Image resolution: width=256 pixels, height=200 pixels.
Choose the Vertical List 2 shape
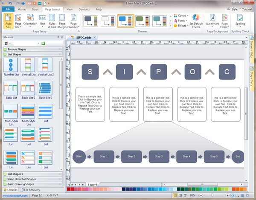click(x=45, y=67)
